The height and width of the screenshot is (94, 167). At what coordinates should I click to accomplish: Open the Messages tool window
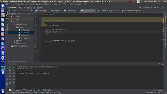15,90
